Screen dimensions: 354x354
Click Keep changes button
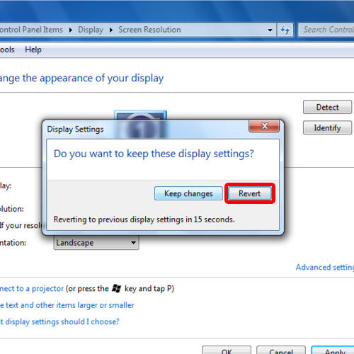pos(188,193)
